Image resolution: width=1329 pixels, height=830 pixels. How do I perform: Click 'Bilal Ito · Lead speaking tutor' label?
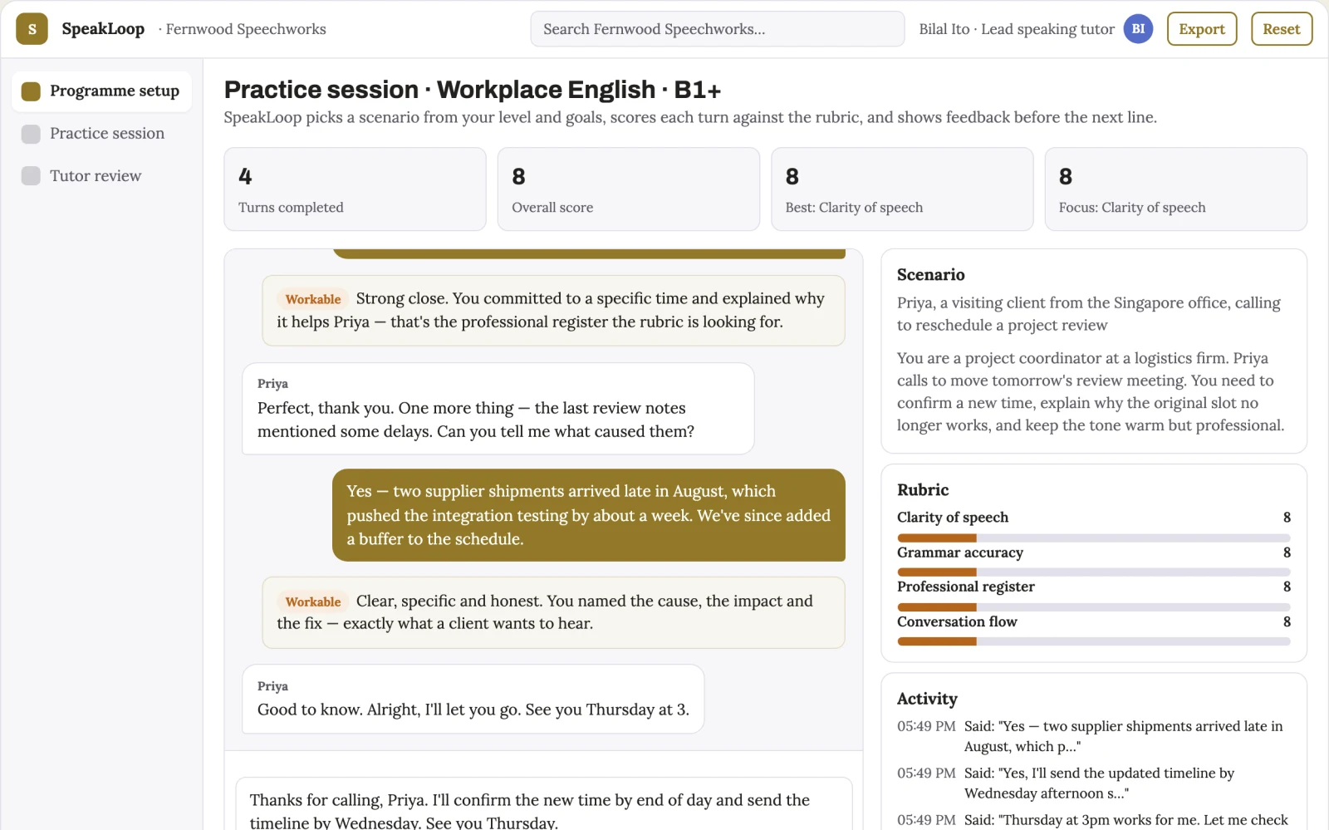pyautogui.click(x=1017, y=29)
